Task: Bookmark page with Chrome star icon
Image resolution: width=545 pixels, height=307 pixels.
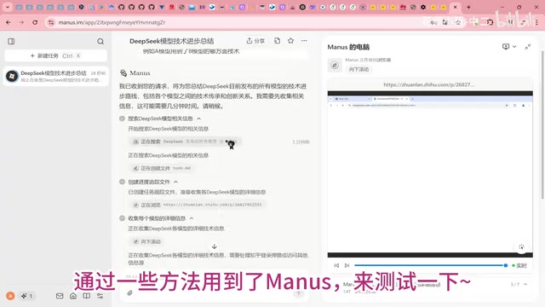Action: click(x=458, y=22)
